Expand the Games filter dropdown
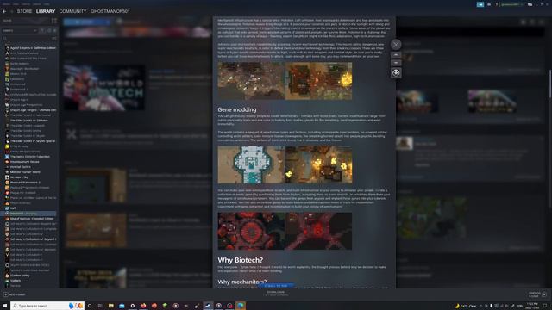Screen dimensions: 552x310 (x=20, y=31)
